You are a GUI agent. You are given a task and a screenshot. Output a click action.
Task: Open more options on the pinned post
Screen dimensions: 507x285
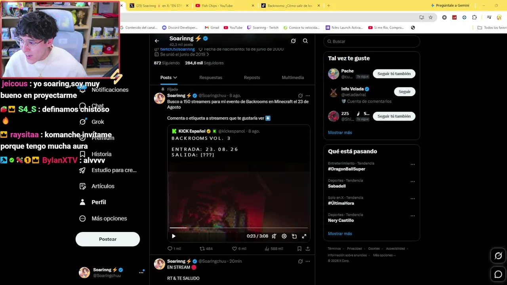coord(308,96)
